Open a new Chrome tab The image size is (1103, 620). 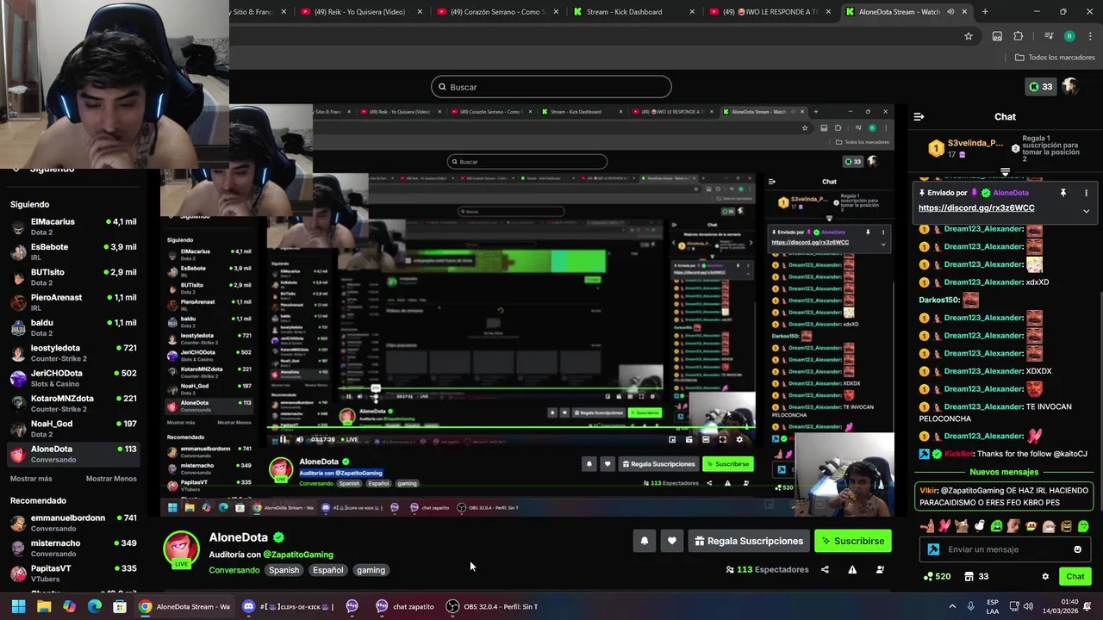[x=985, y=12]
